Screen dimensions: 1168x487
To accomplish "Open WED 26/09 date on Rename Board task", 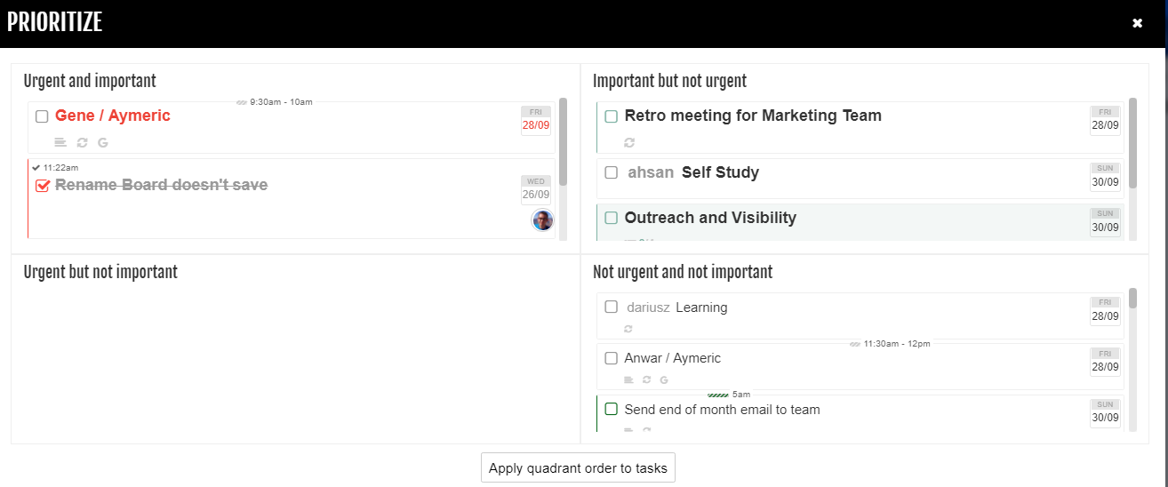I will click(x=536, y=189).
